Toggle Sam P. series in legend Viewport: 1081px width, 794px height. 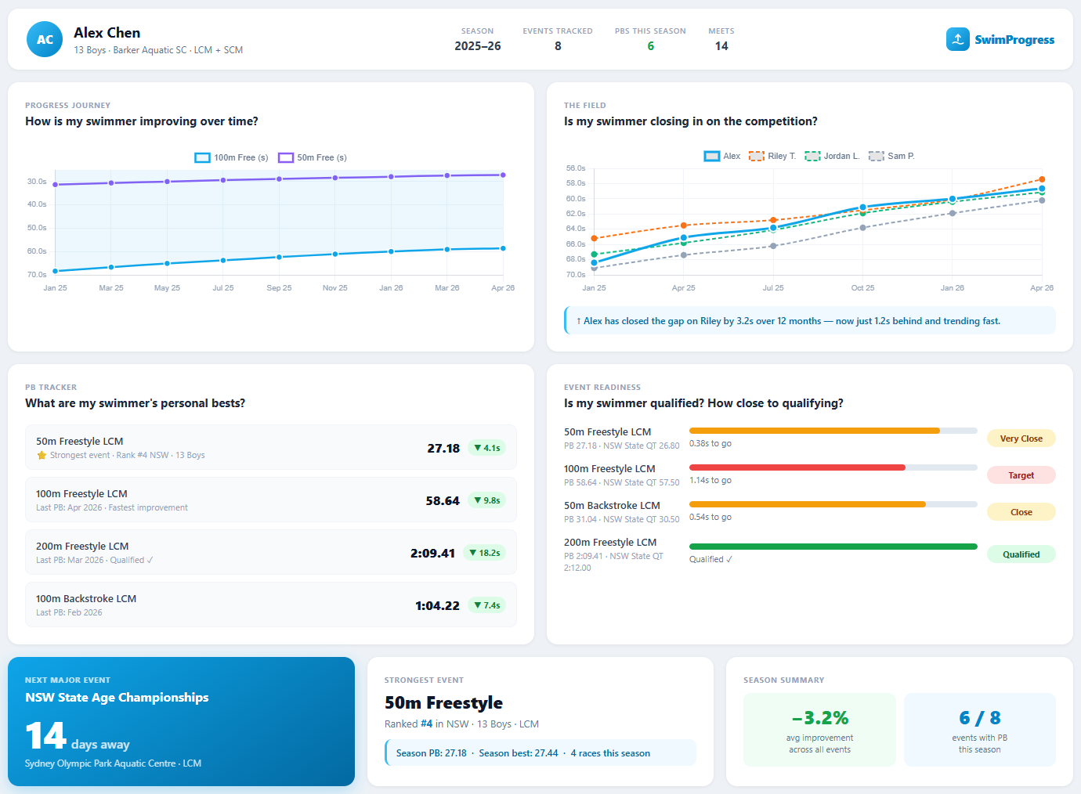pos(891,156)
